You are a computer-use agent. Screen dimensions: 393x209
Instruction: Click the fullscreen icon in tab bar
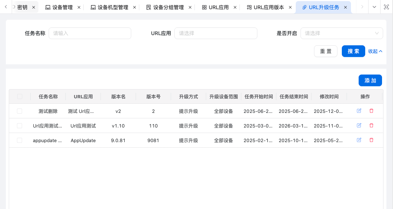point(386,7)
